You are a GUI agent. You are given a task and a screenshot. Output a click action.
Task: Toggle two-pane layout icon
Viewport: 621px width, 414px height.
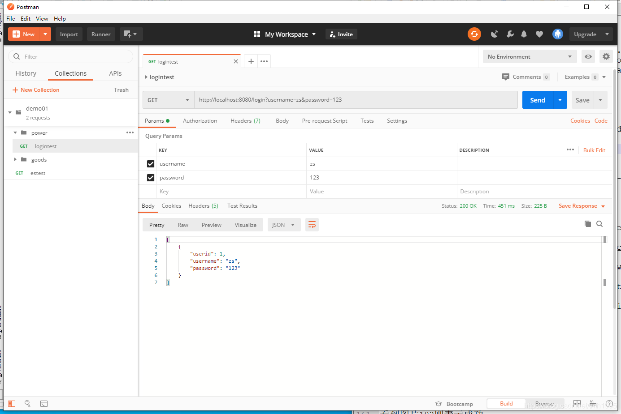pyautogui.click(x=577, y=404)
